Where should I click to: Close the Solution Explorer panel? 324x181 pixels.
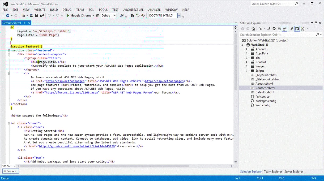tap(320, 23)
